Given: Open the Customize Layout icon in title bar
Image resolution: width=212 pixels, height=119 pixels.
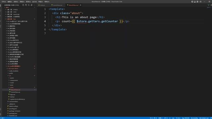Looking at the screenshot, I should 201,2.
